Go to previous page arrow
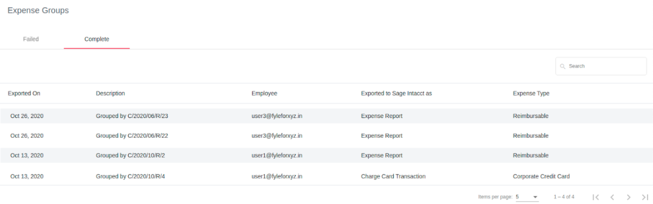The width and height of the screenshot is (653, 204). pos(612,197)
